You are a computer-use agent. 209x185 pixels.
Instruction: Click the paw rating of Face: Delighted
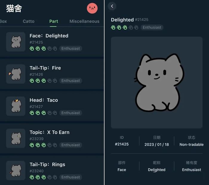43,48
